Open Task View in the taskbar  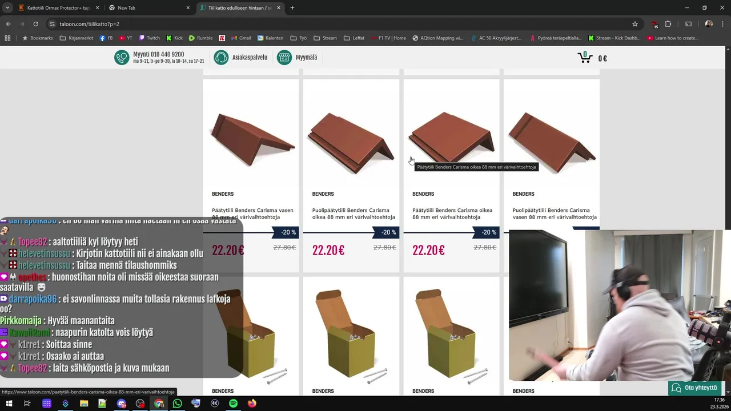(27, 404)
